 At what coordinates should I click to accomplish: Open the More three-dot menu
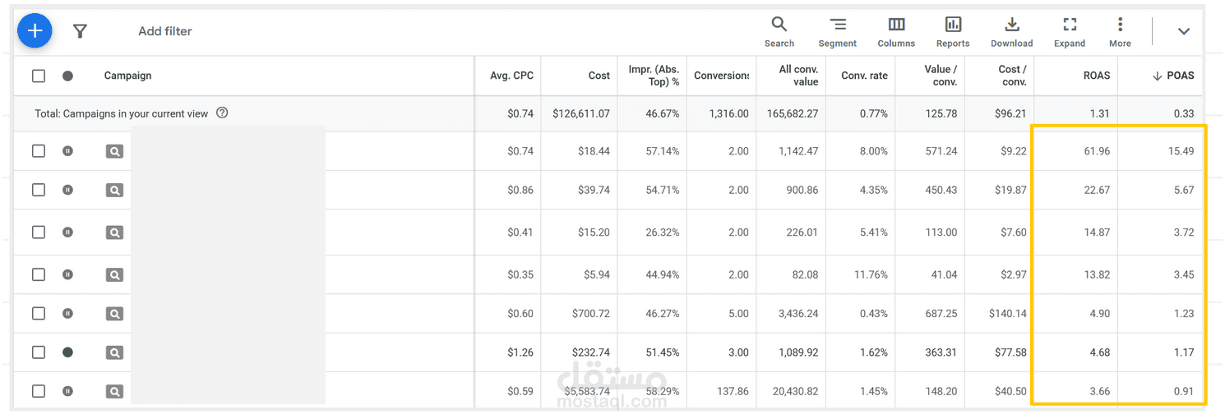1120,32
